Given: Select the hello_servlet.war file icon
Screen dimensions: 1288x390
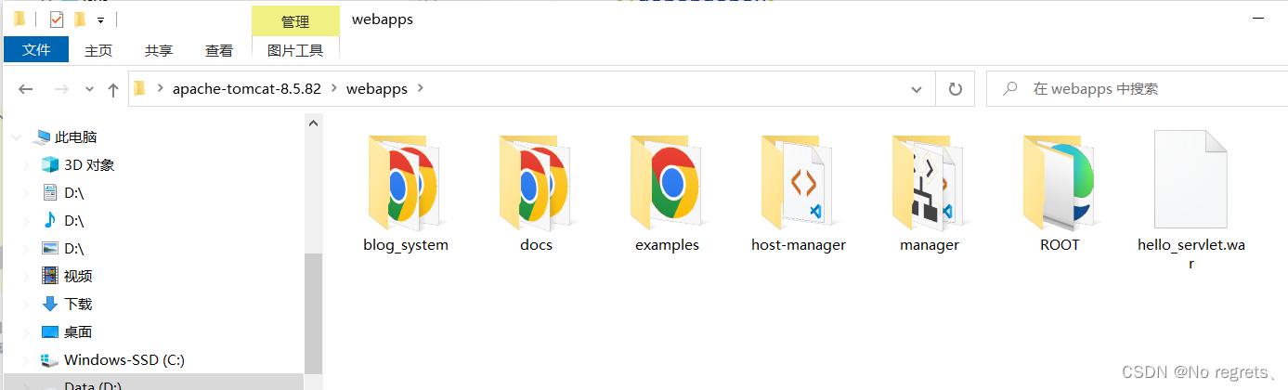Looking at the screenshot, I should coord(1190,179).
